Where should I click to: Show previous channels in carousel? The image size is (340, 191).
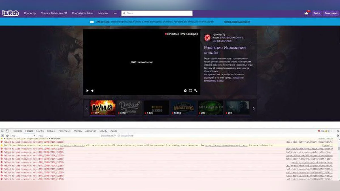pyautogui.click(x=87, y=108)
